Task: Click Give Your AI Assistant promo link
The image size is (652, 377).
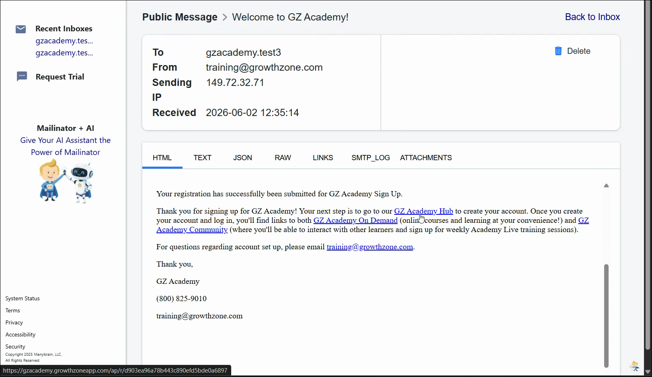Action: 66,146
